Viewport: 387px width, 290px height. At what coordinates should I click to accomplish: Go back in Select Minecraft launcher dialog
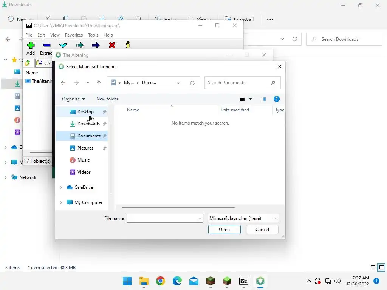(x=63, y=83)
